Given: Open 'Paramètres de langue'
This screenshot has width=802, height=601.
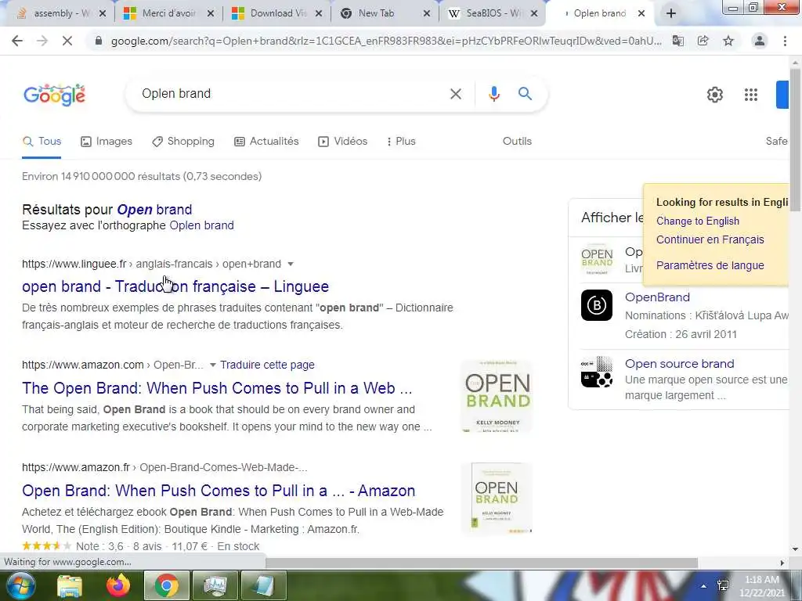Looking at the screenshot, I should (710, 266).
